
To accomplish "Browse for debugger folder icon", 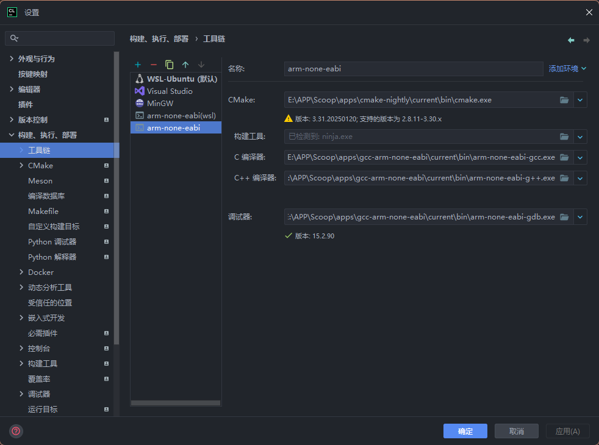I will [564, 217].
